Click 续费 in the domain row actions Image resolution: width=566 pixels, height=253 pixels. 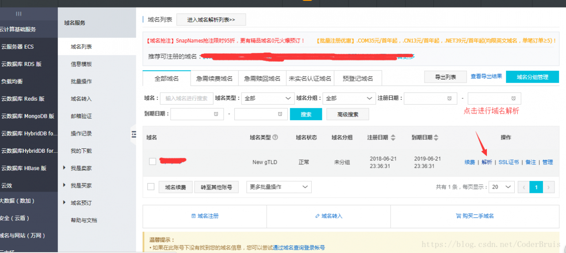470,162
